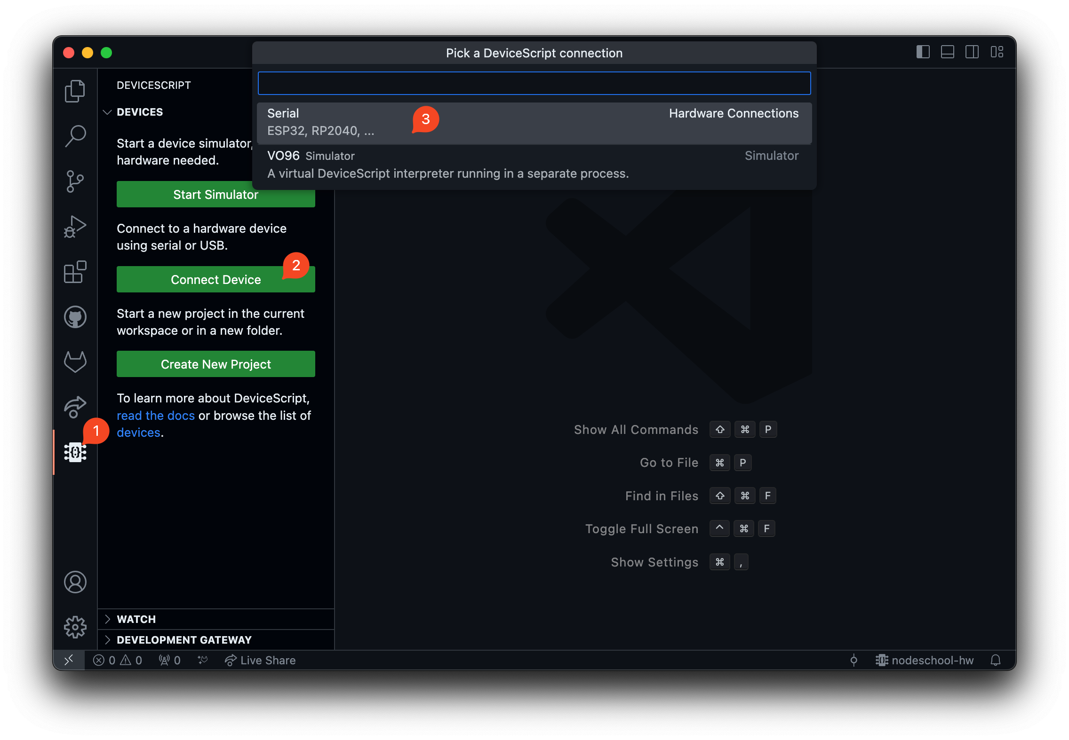Click the notifications bell in status bar
The width and height of the screenshot is (1069, 740).
[x=995, y=660]
